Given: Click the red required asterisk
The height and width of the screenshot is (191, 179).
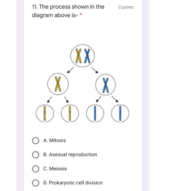Looking at the screenshot, I should click(x=81, y=15).
